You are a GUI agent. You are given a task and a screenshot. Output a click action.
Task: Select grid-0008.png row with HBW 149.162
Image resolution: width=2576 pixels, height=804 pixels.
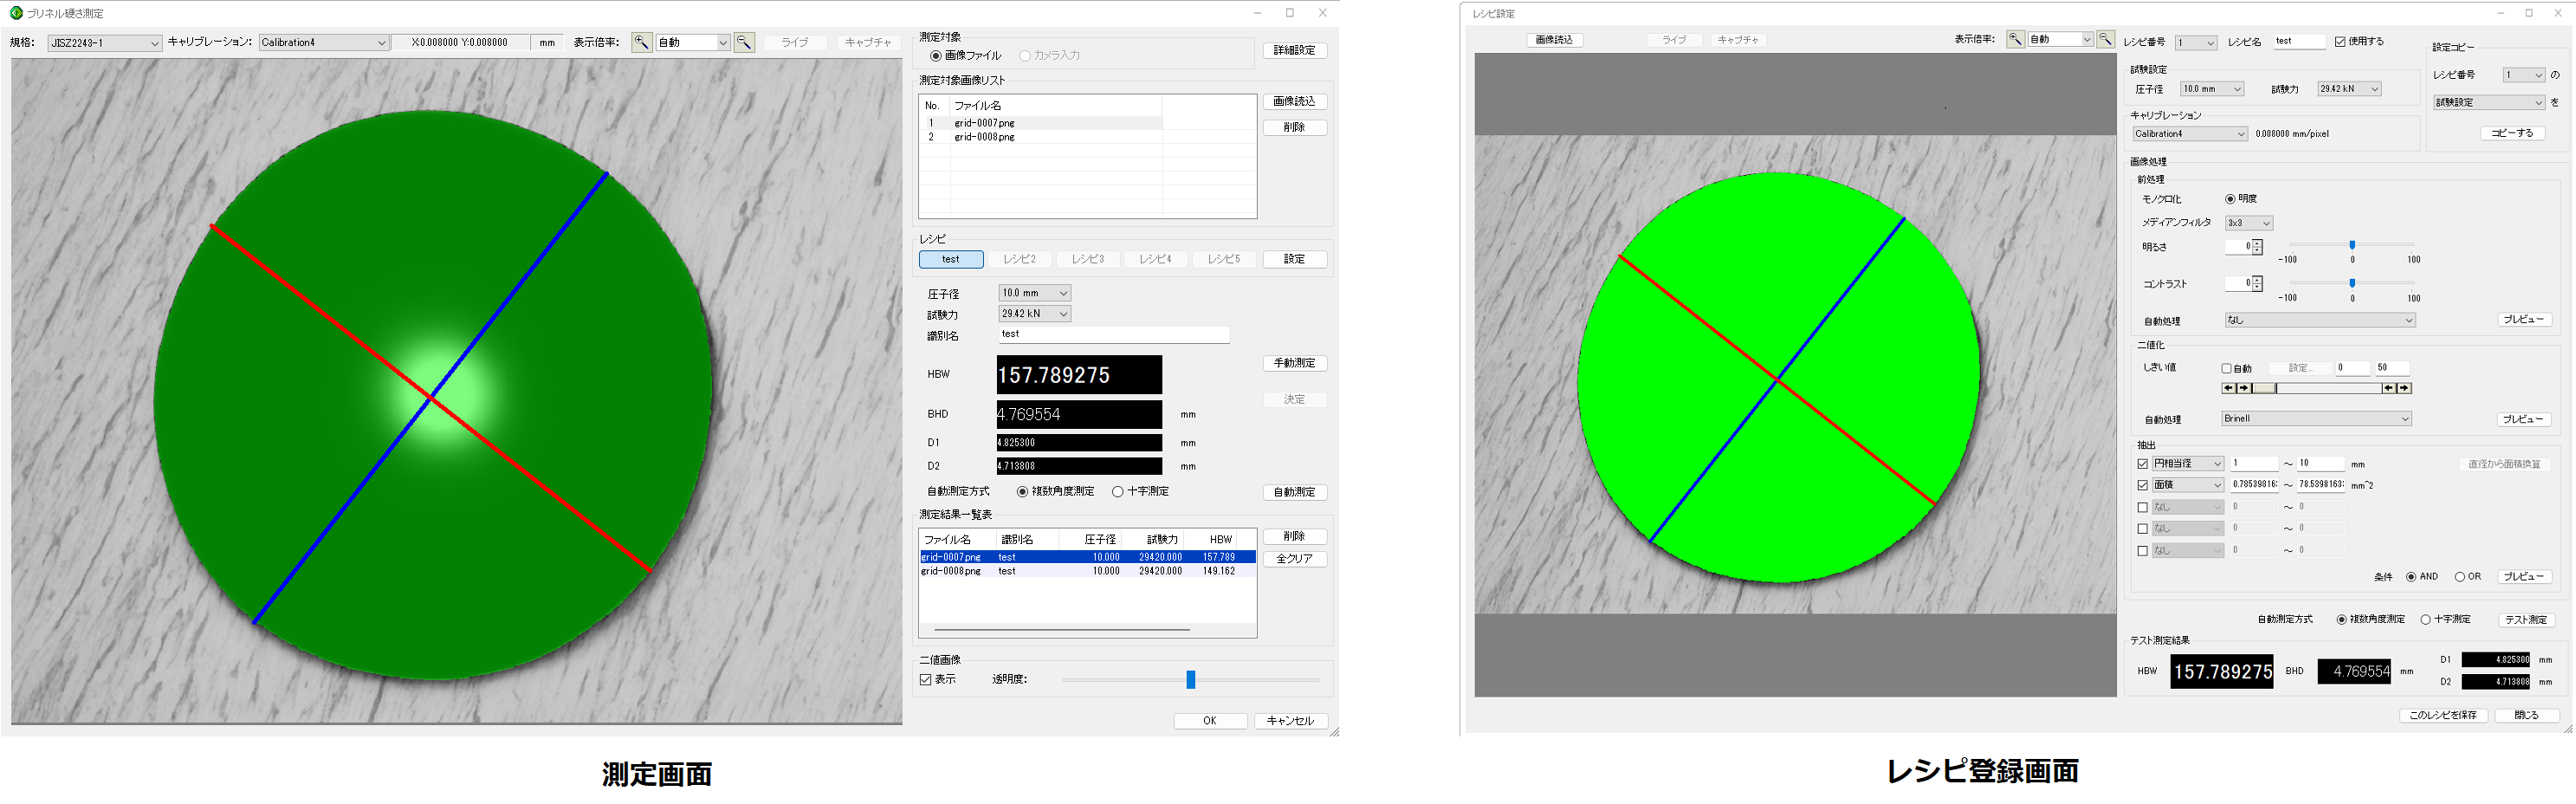point(1087,571)
